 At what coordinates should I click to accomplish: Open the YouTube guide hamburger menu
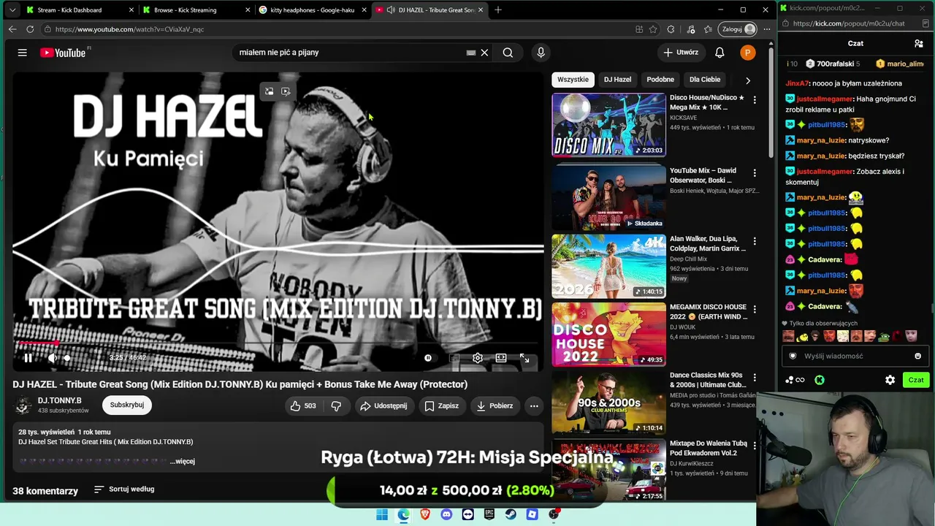pyautogui.click(x=23, y=53)
